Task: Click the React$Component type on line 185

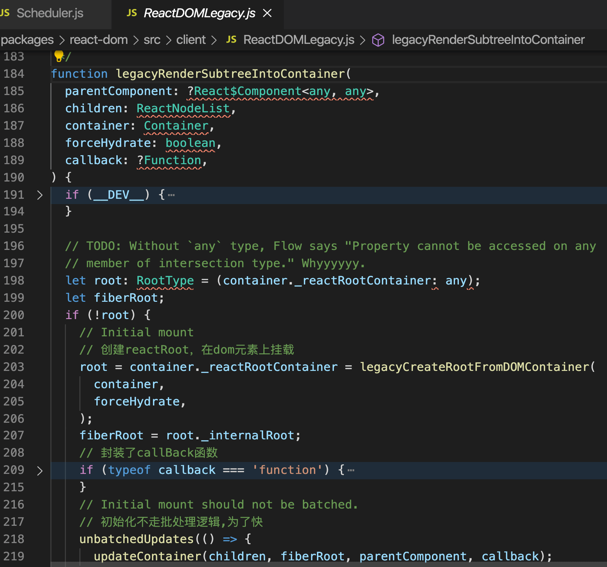Action: 248,91
